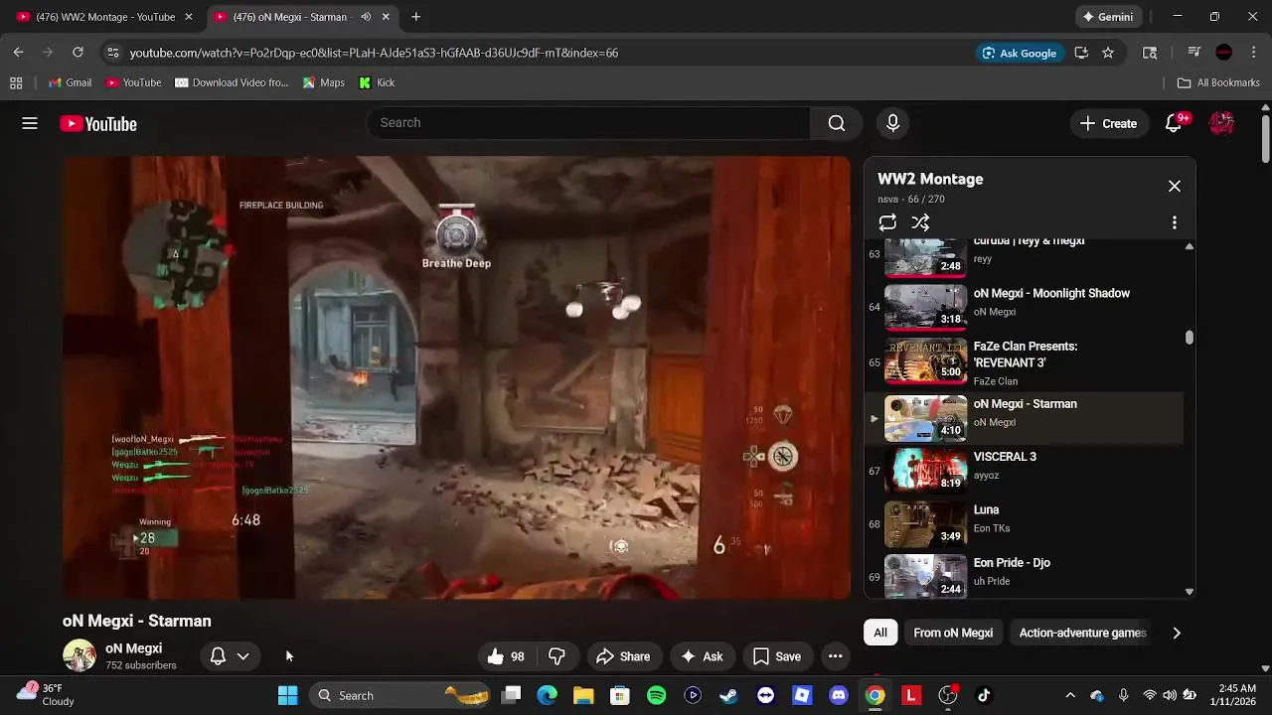Viewport: 1272px width, 715px height.
Task: Open the oN Megxi channel name link
Action: point(133,648)
